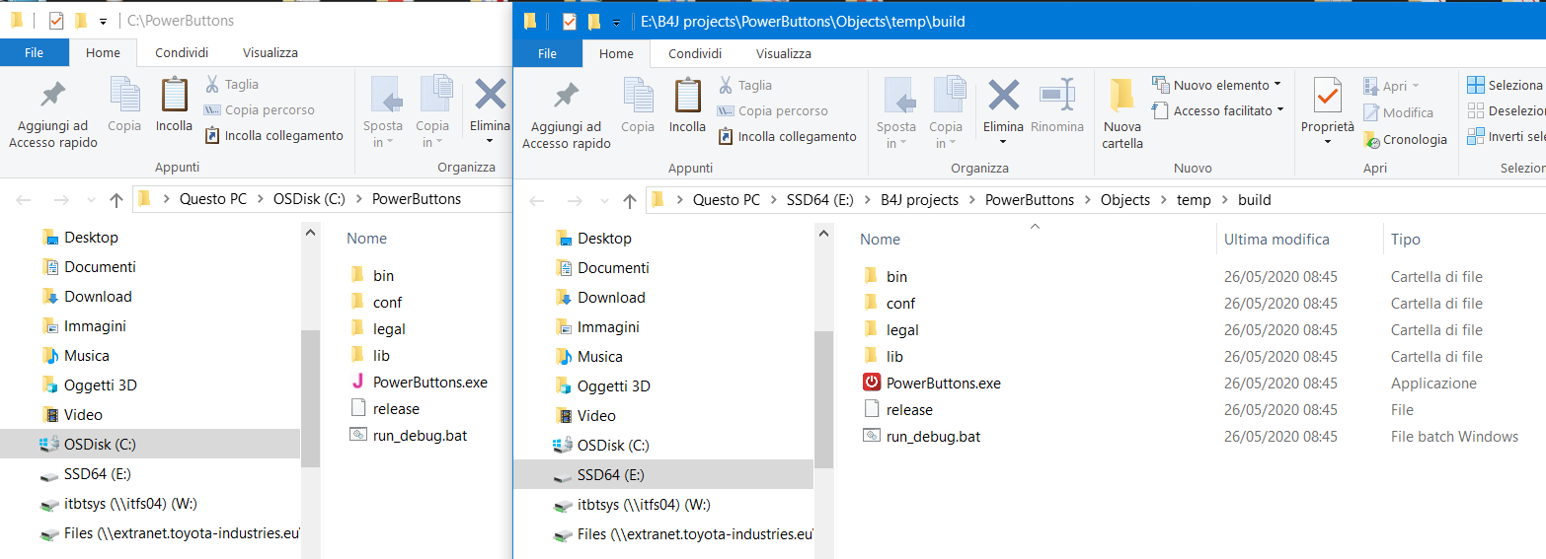Select the release file in the build window
Viewport: 1546px width, 559px height.
(897, 409)
